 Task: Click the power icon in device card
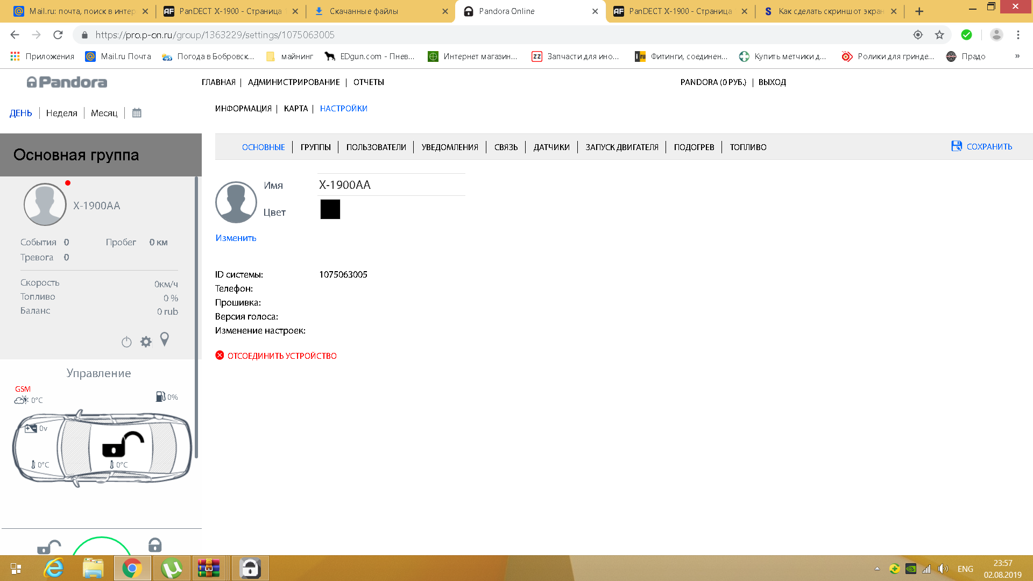(x=126, y=342)
